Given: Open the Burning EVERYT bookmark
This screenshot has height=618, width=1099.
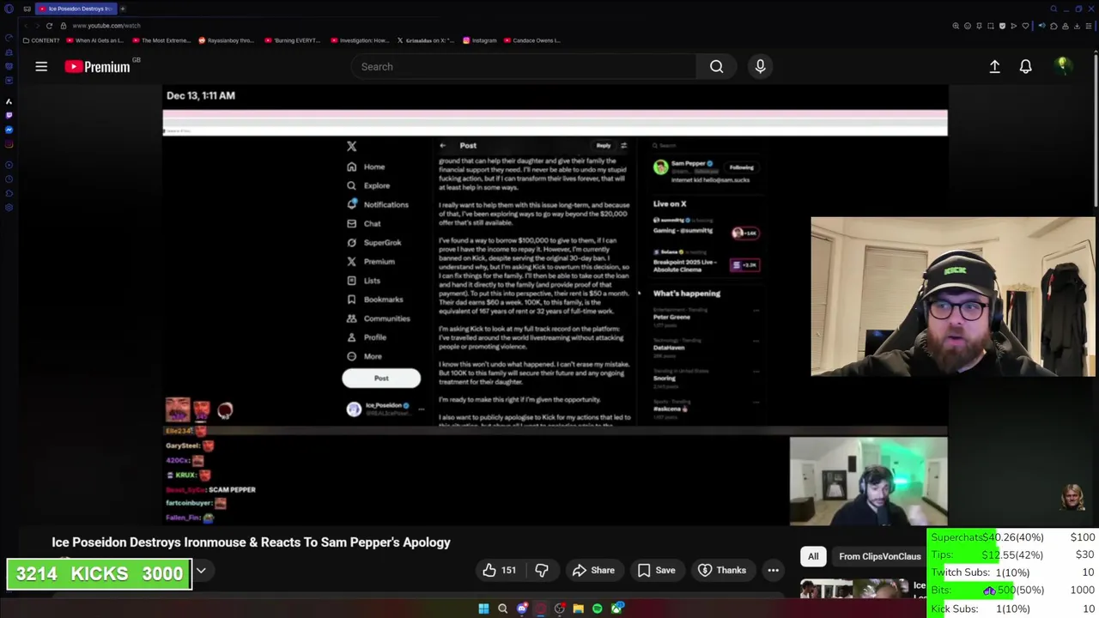Looking at the screenshot, I should coord(292,40).
